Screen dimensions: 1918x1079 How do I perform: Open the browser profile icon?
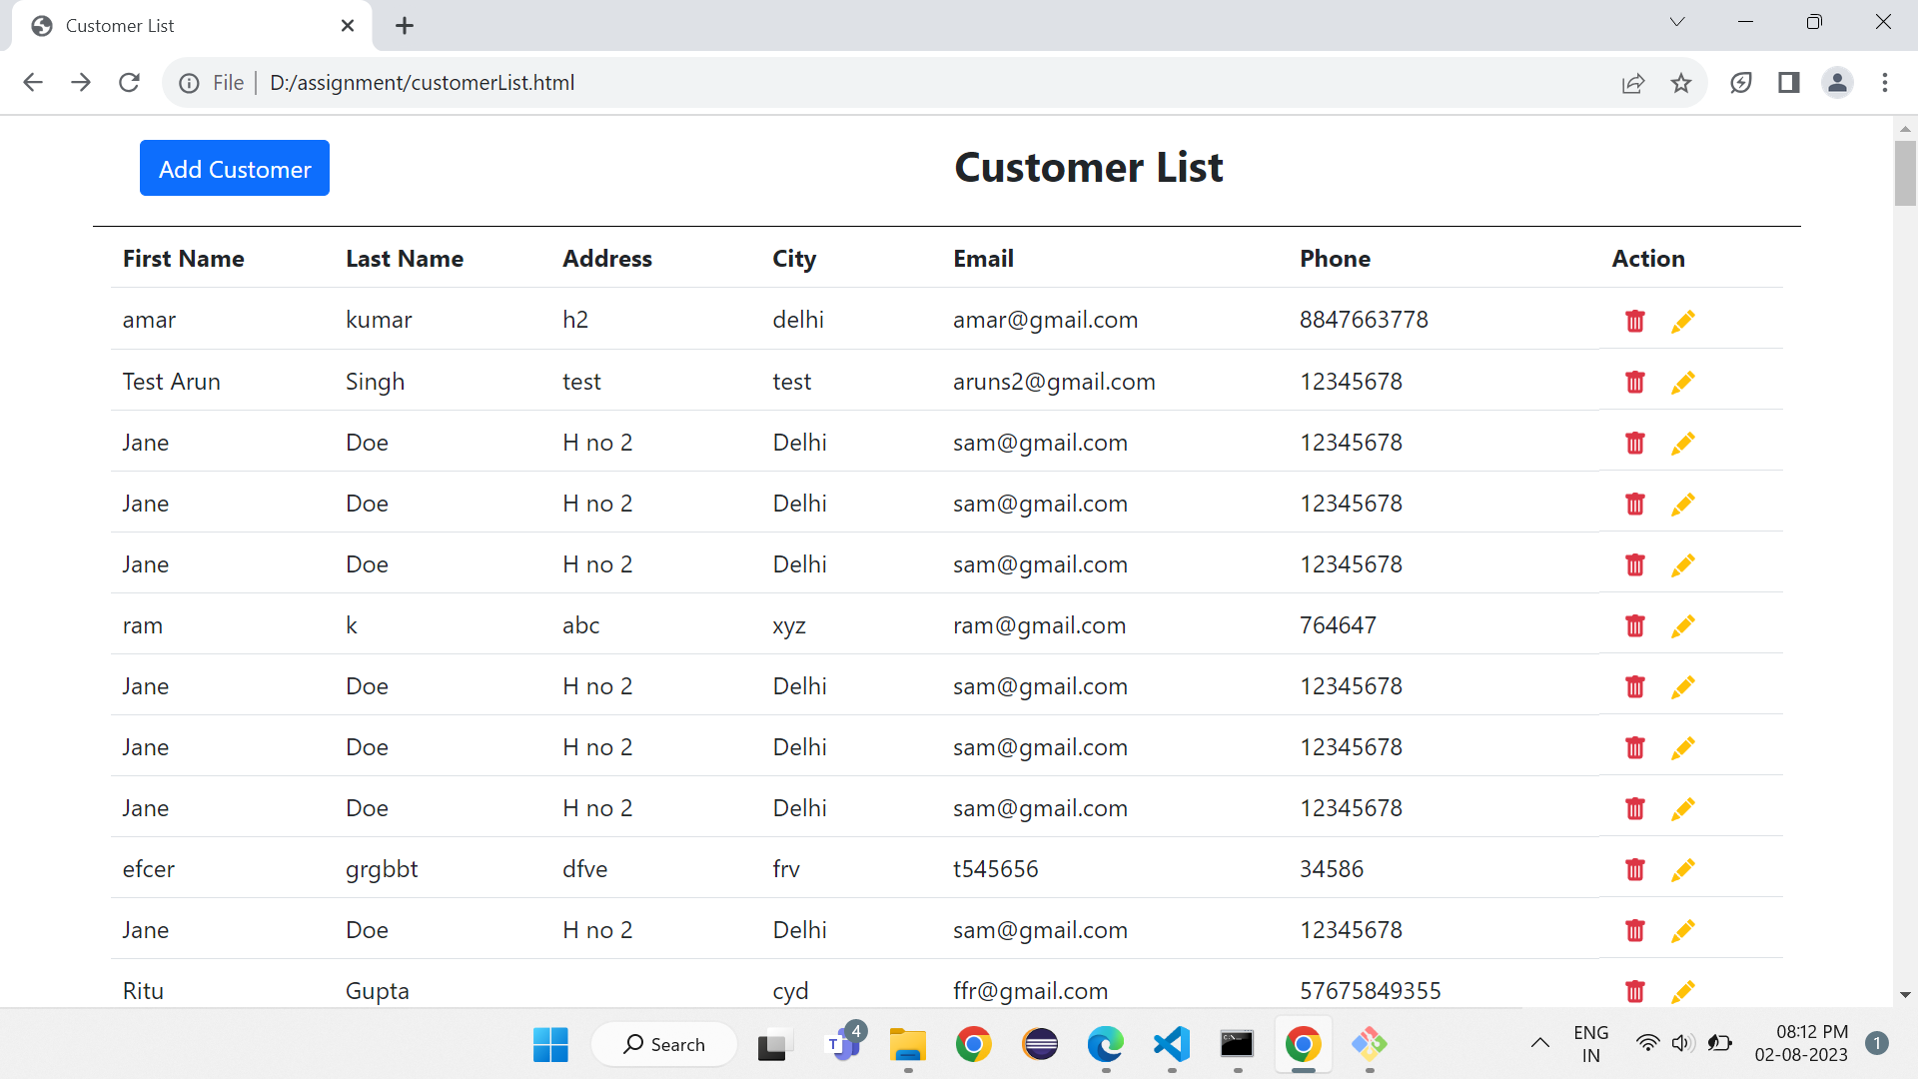coord(1838,83)
